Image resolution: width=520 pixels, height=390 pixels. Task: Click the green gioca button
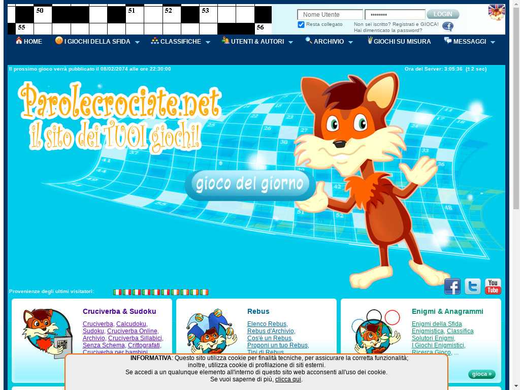[482, 374]
